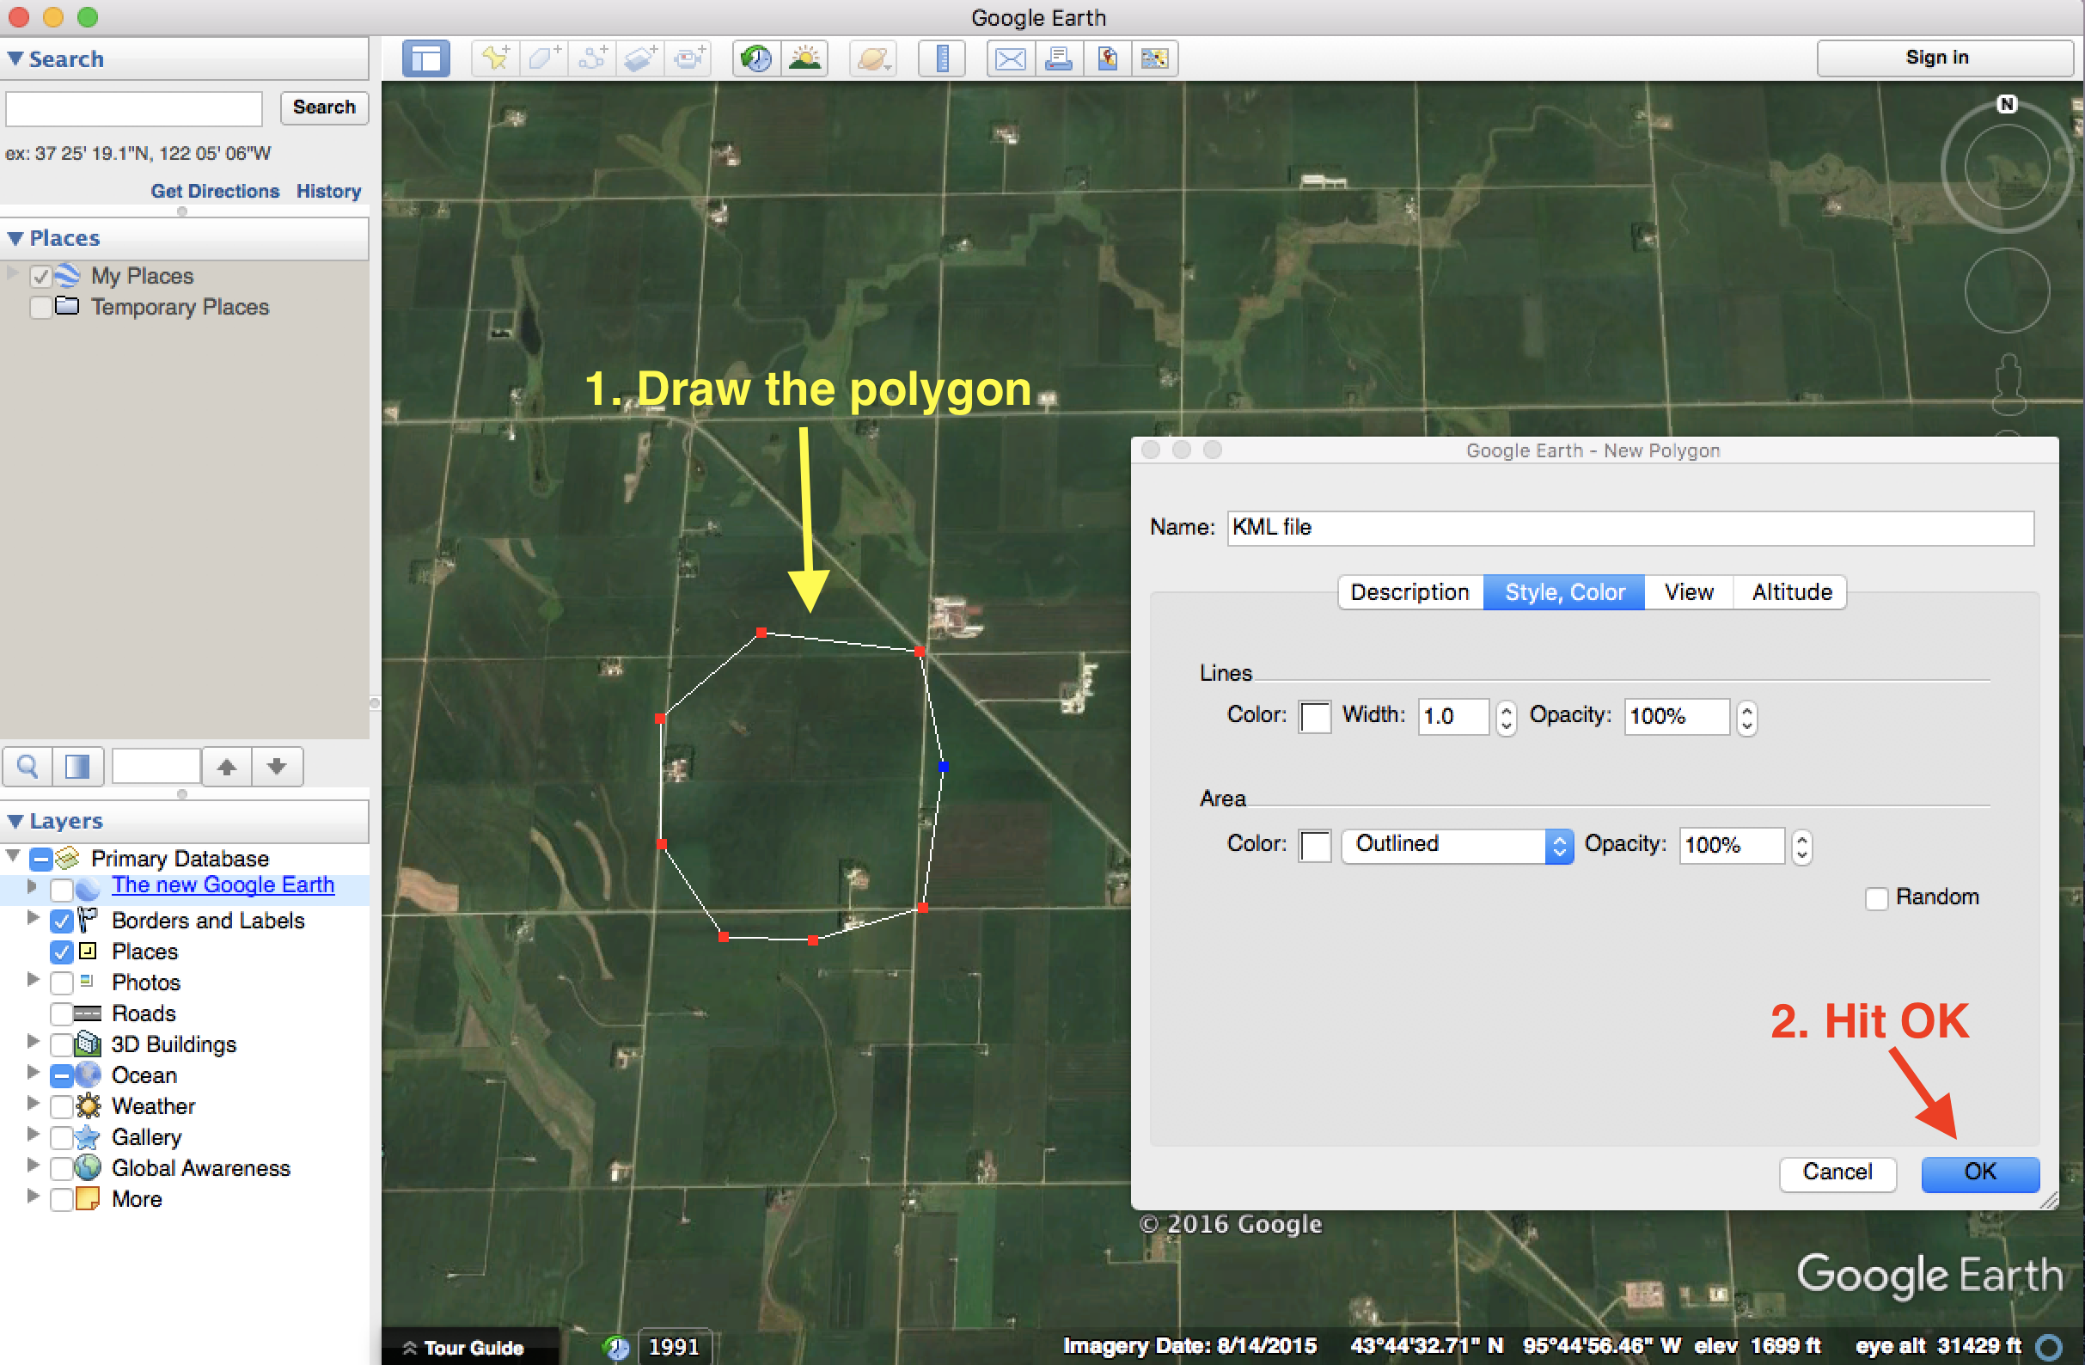Enable the Photos layer
The width and height of the screenshot is (2085, 1365).
coord(60,982)
